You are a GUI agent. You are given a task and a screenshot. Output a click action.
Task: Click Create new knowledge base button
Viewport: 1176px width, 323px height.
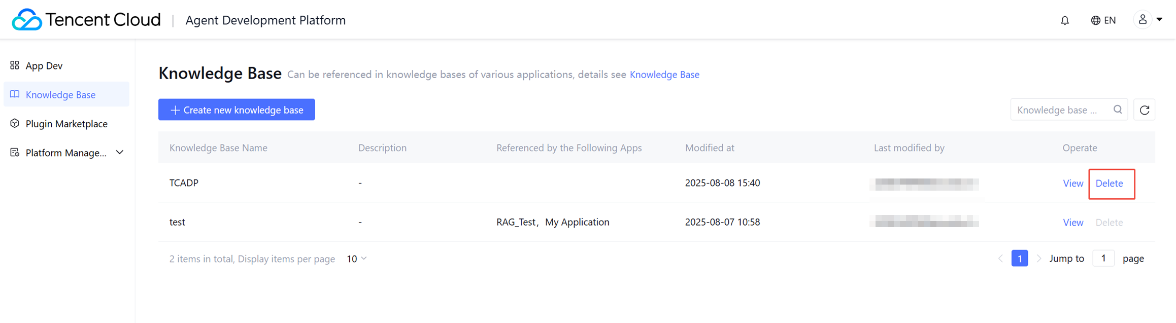pyautogui.click(x=237, y=110)
